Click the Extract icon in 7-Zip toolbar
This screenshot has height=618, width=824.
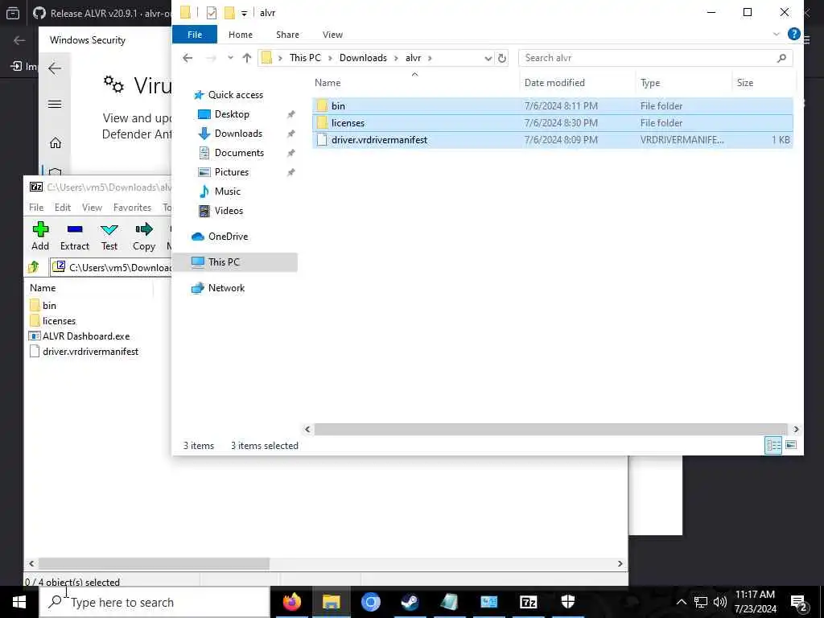(x=75, y=236)
